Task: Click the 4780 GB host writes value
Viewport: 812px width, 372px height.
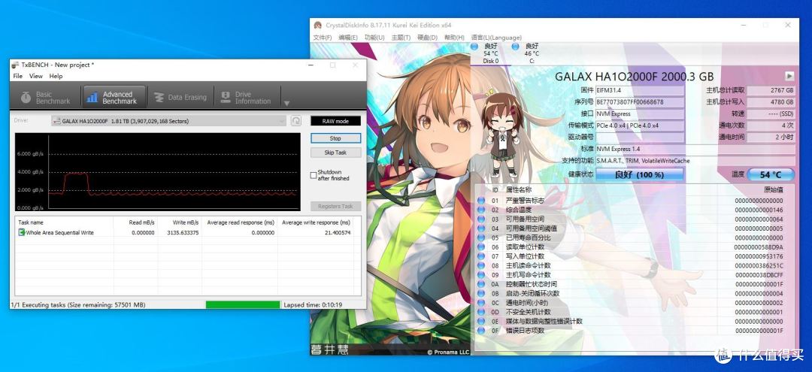Action: (771, 102)
